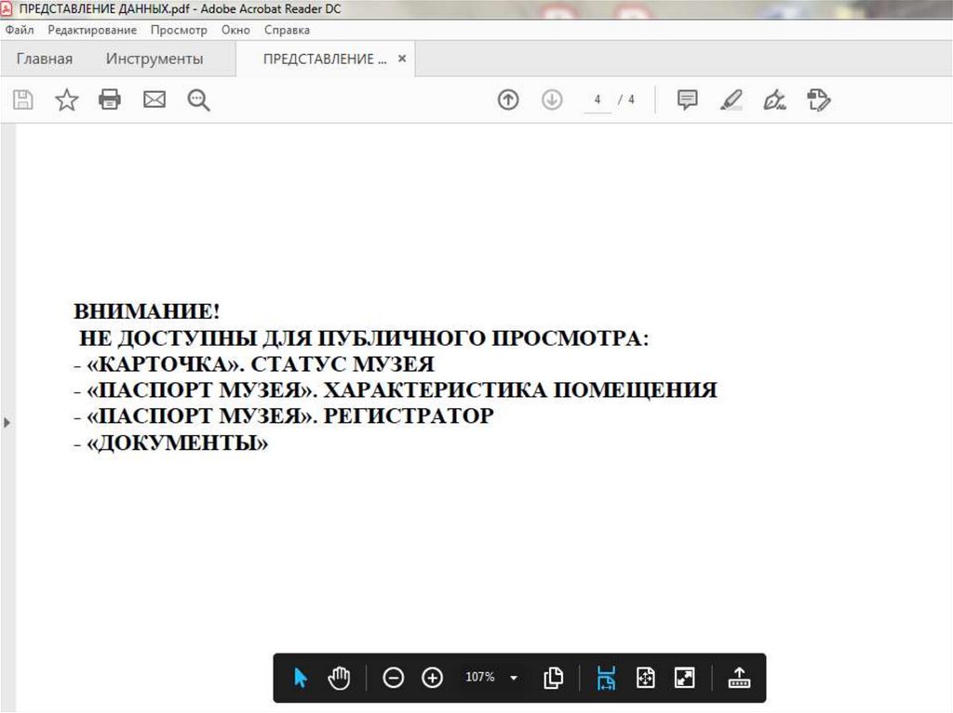
Task: Switch to the Hand pan tool
Action: [x=339, y=678]
